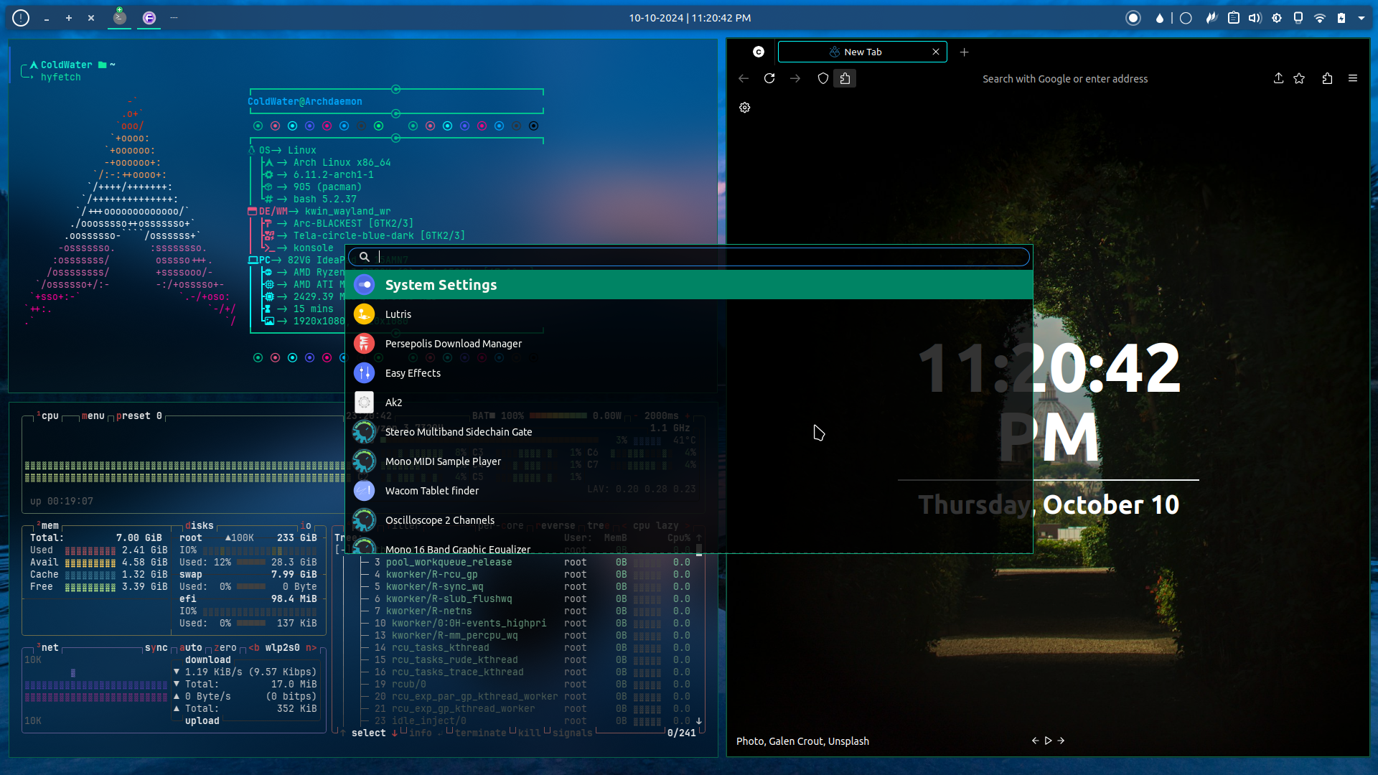Click the launcher results scrollbar thumb
This screenshot has width=1378, height=775.
699,550
